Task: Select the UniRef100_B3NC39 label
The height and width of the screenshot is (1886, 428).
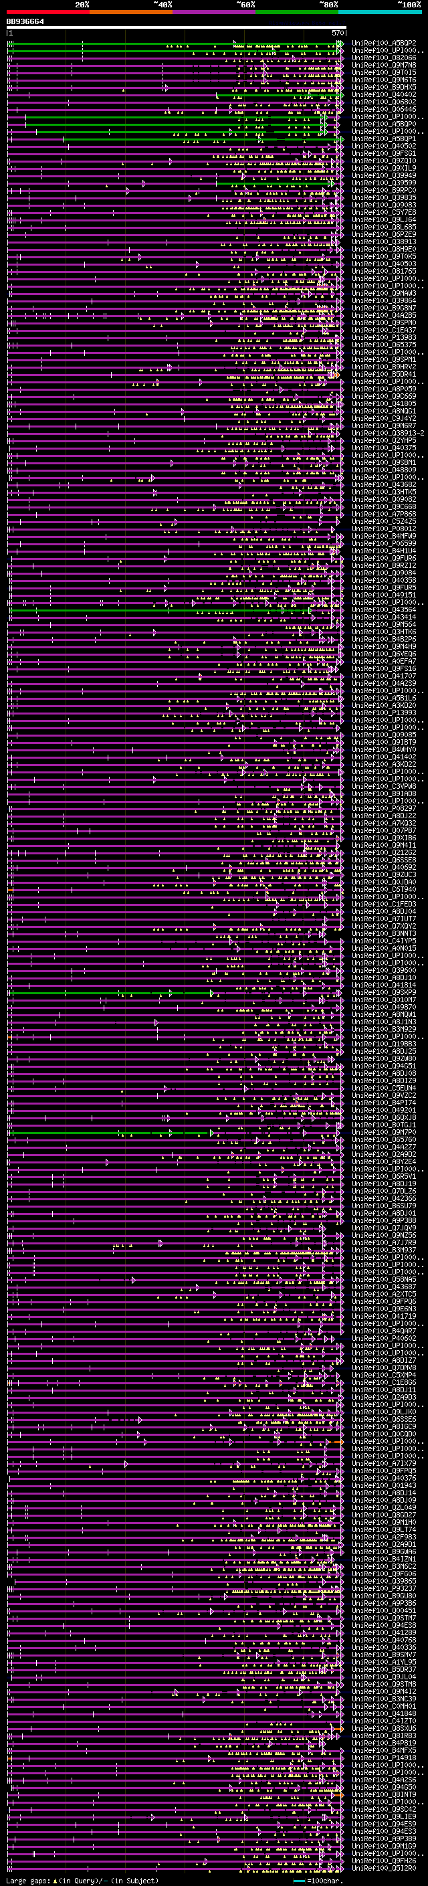Action: [384, 1699]
